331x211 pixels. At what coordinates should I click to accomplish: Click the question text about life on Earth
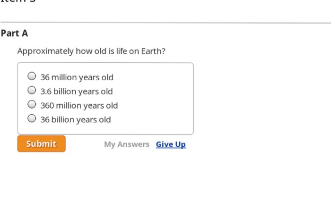pyautogui.click(x=91, y=51)
